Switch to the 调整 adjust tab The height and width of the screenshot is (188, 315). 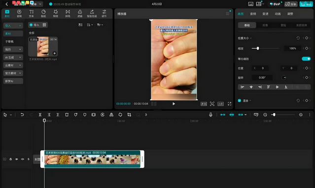pyautogui.click(x=290, y=14)
